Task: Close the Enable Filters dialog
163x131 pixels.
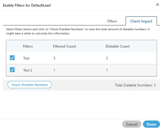Action: click(158, 4)
